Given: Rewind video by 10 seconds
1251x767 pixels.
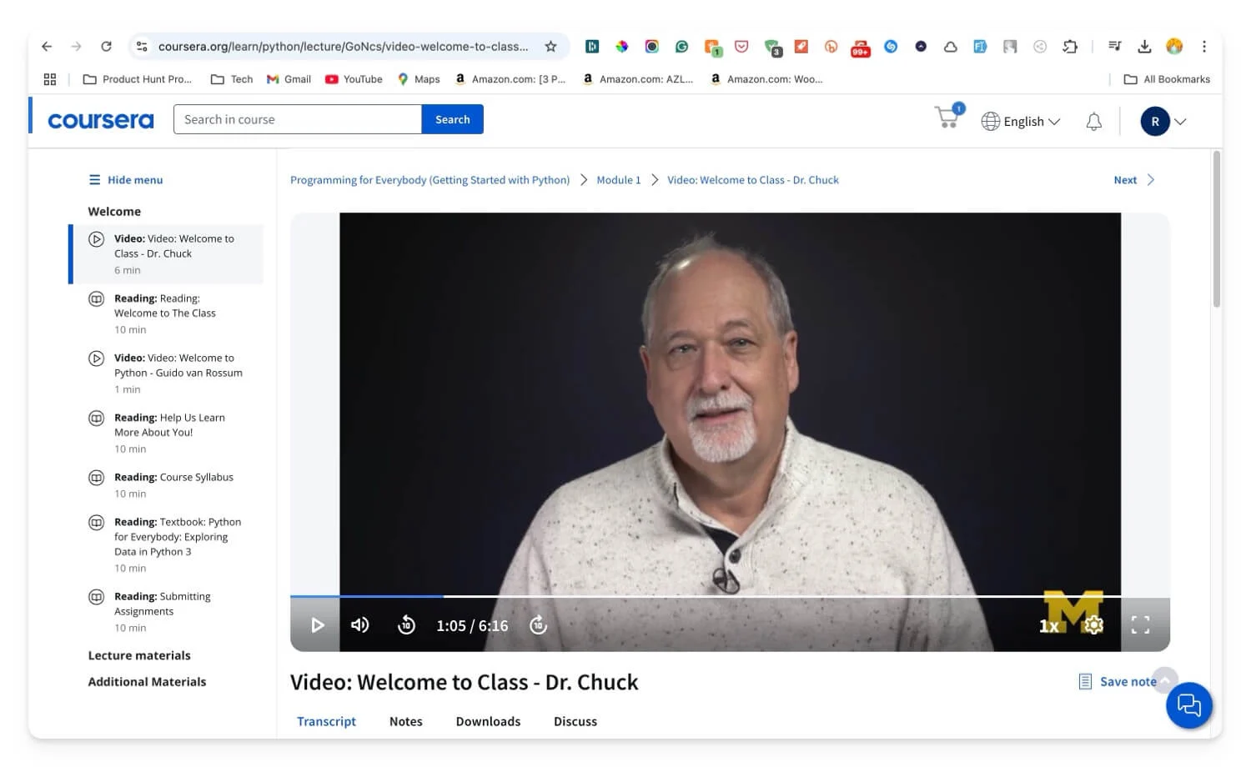Looking at the screenshot, I should [406, 625].
